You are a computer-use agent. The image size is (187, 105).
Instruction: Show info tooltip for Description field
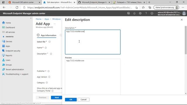(x=51, y=54)
